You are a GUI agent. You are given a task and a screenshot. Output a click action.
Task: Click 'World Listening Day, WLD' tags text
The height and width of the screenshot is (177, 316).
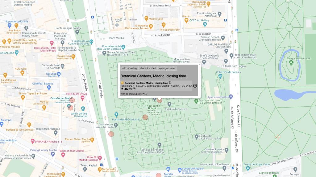pos(134,94)
